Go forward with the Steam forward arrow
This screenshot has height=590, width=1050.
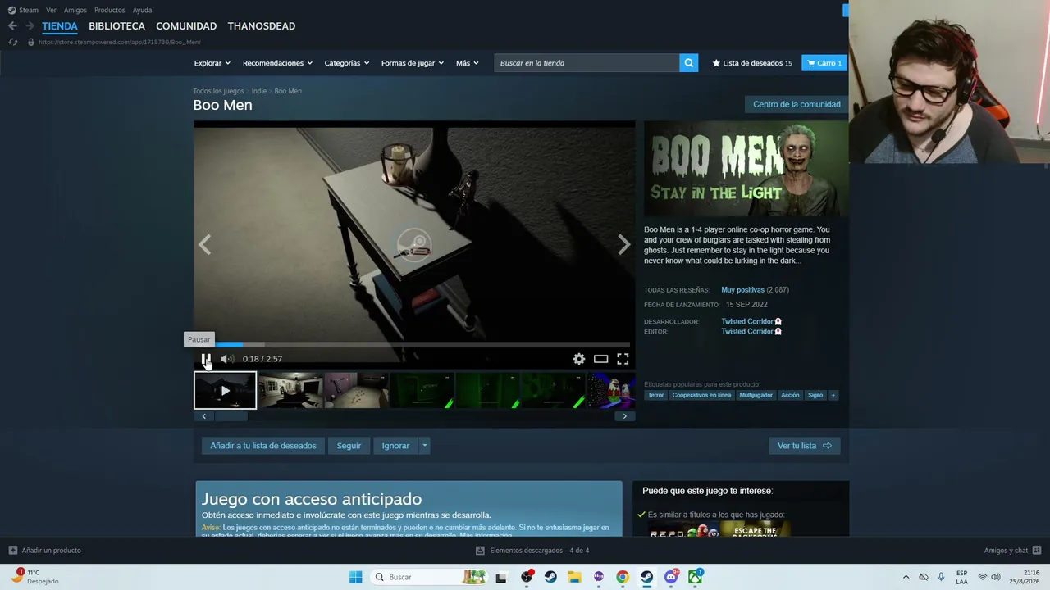(x=30, y=26)
